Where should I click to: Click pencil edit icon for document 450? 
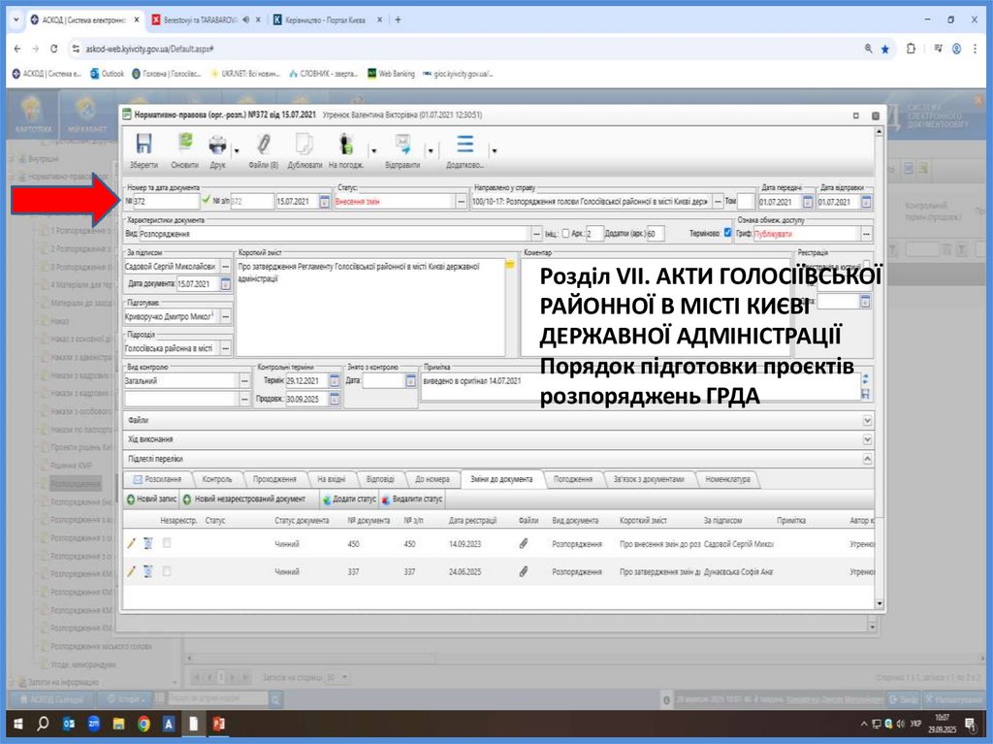click(x=132, y=544)
